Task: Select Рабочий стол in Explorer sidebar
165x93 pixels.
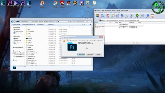Action: 18,33
